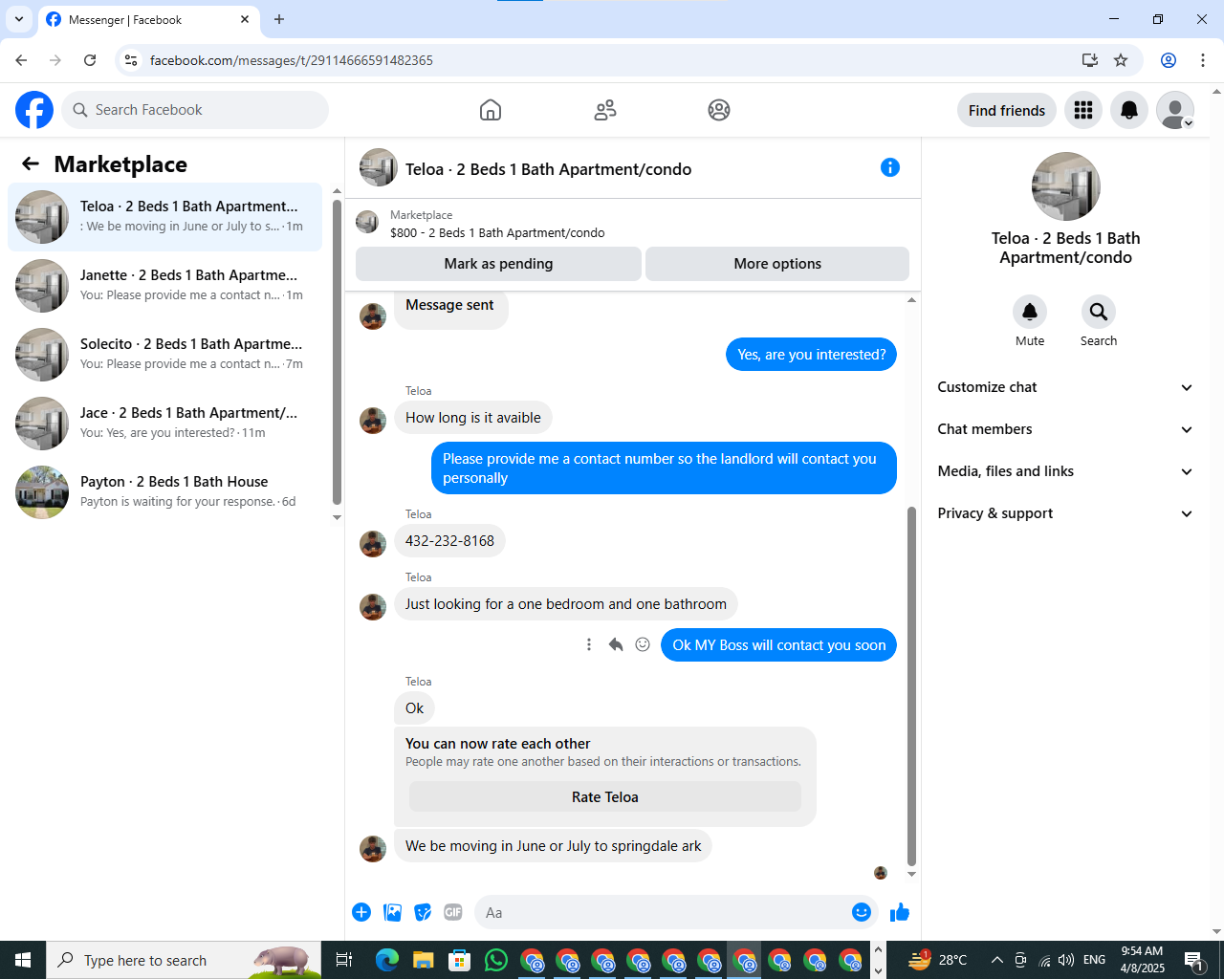Viewport: 1224px width, 979px height.
Task: Open the Solecito conversation in list
Action: 165,355
